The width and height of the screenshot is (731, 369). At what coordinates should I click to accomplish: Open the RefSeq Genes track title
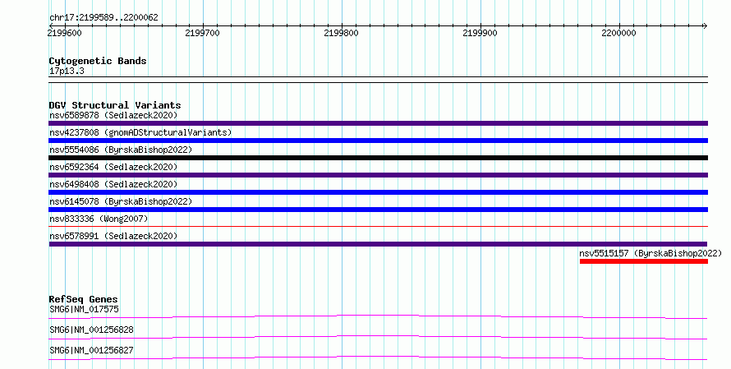pos(83,299)
